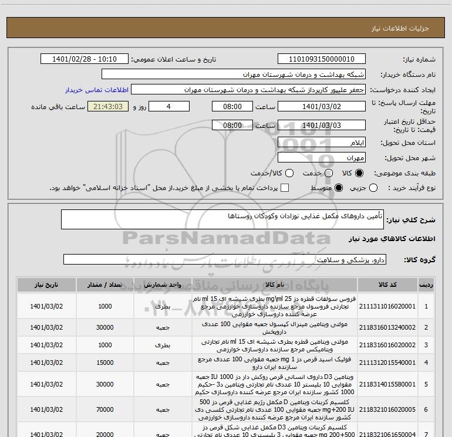Click the ردیف column header
The height and width of the screenshot is (437, 452).
[426, 284]
